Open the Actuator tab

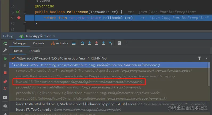click(59, 43)
